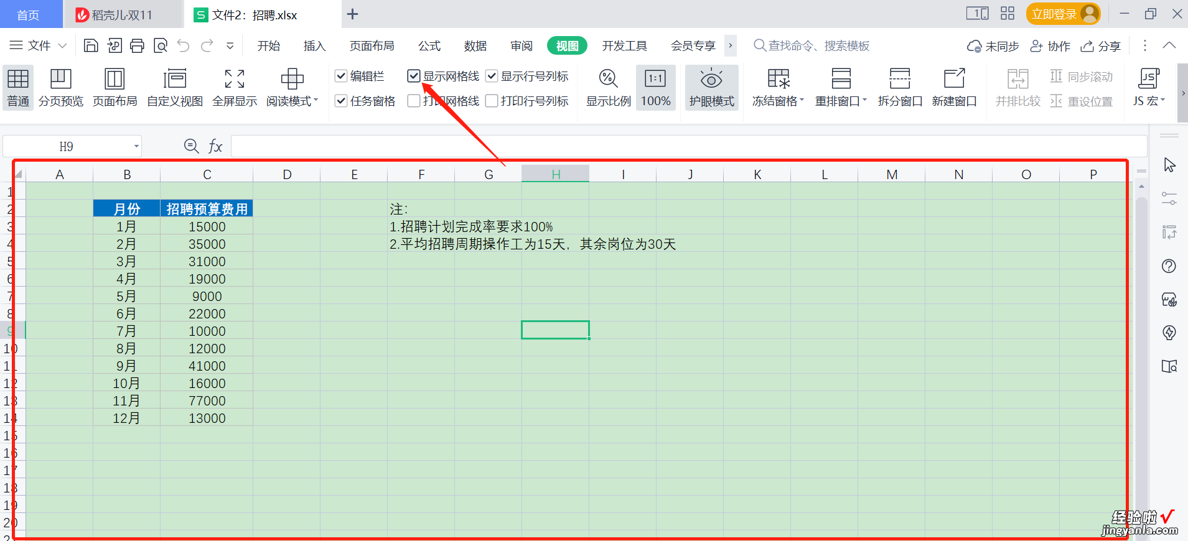The width and height of the screenshot is (1188, 541).
Task: Open the Name Box dropdown arrow
Action: point(136,147)
